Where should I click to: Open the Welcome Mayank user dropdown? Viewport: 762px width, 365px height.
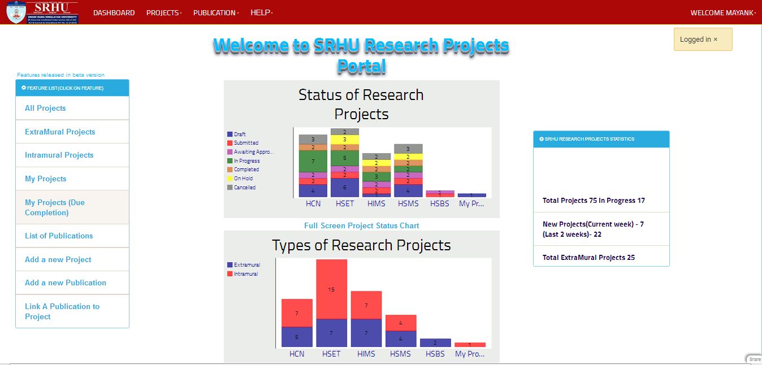(723, 12)
